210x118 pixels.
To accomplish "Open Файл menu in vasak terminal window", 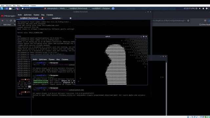I will pos(35,59).
